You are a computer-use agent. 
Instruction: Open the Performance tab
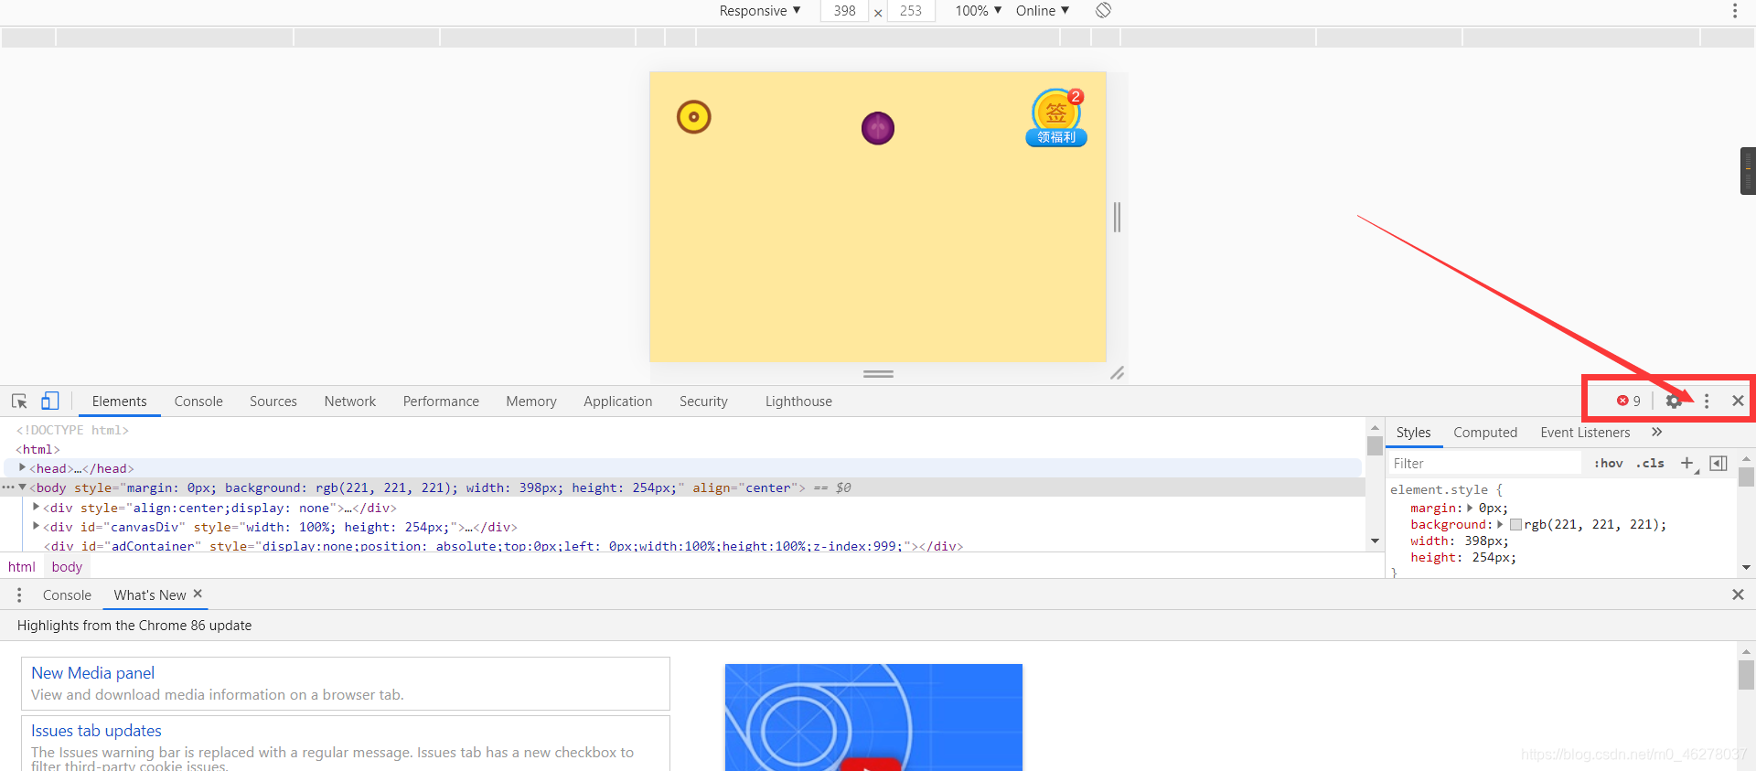tap(441, 402)
